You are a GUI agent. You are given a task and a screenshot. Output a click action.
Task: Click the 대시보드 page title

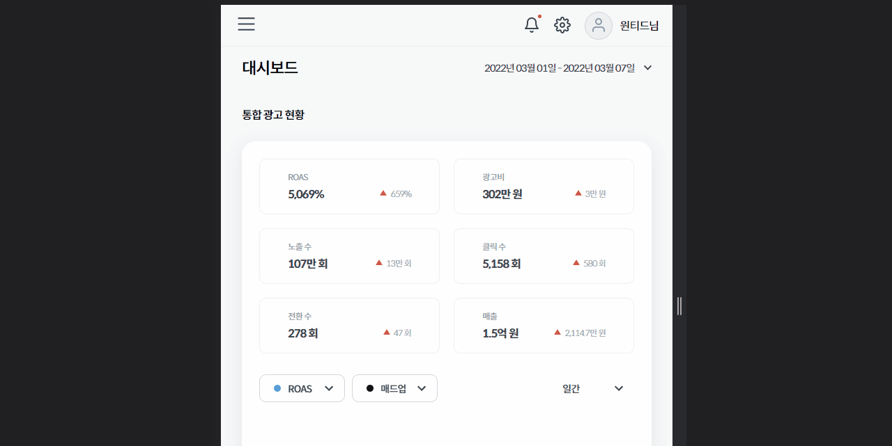click(269, 67)
